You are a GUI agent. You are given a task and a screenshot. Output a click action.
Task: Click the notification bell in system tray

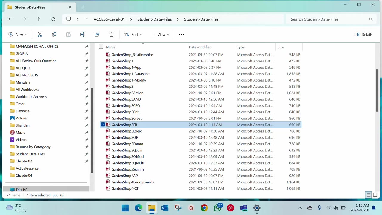[374, 208]
